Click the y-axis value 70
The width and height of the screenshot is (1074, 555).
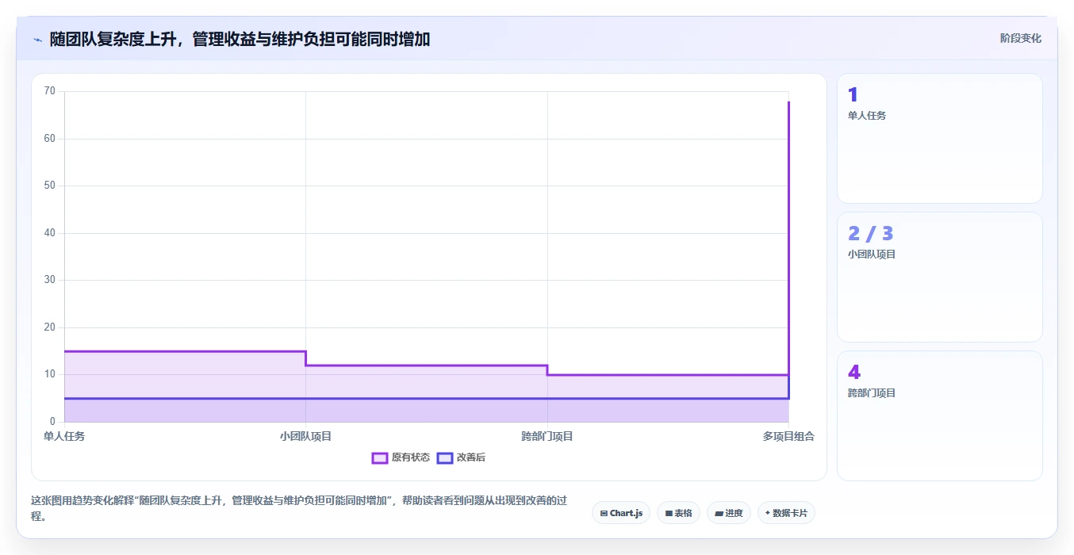click(50, 91)
